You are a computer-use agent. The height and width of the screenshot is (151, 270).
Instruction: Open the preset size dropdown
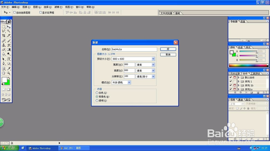(153, 59)
